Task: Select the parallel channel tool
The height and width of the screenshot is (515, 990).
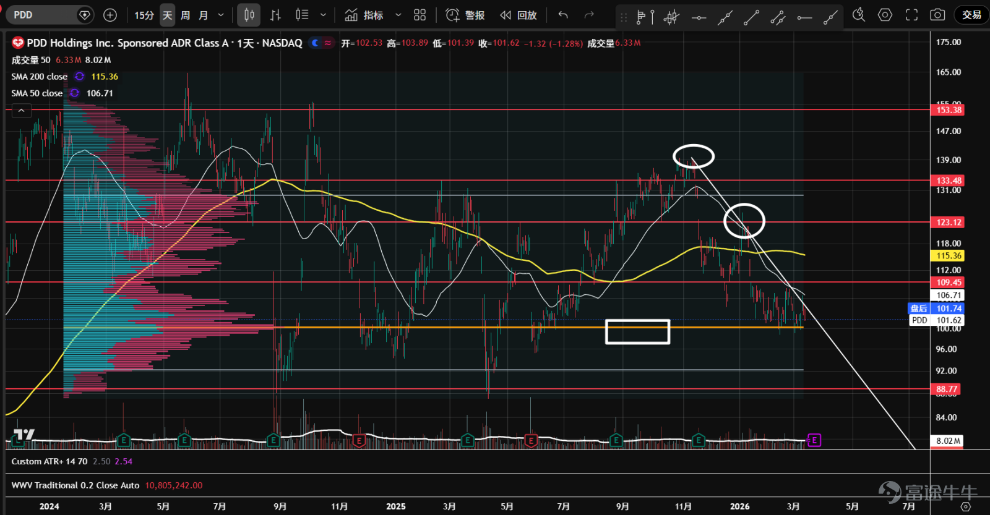Action: click(778, 17)
